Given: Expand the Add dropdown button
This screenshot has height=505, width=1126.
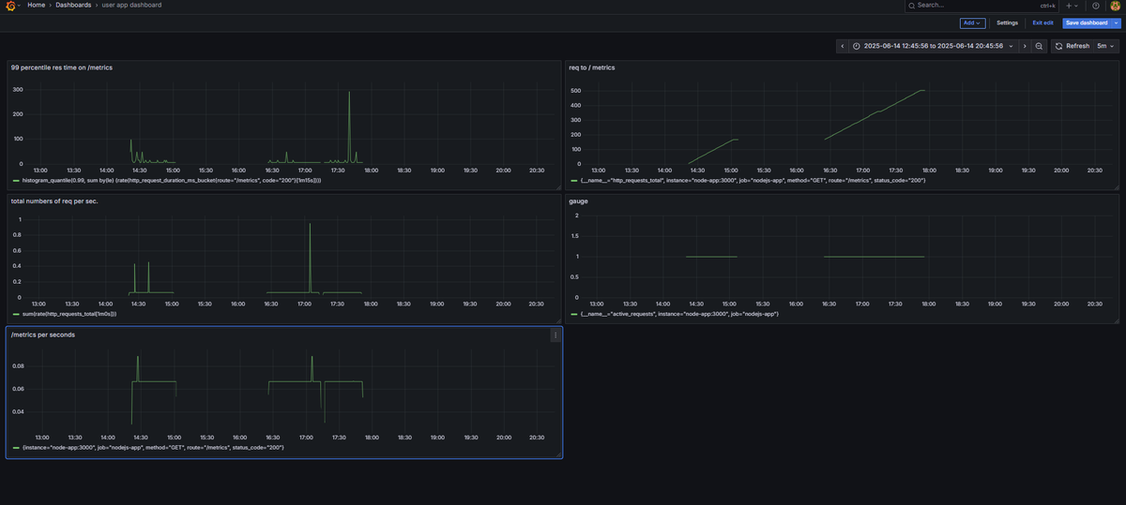Looking at the screenshot, I should tap(972, 22).
